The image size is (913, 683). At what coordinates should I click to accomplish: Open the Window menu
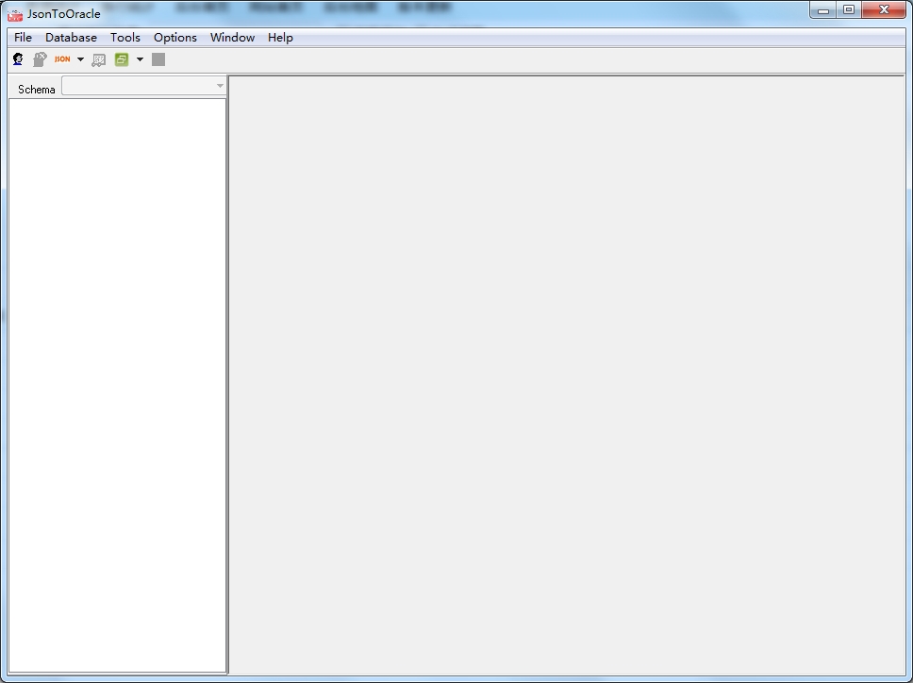[232, 38]
